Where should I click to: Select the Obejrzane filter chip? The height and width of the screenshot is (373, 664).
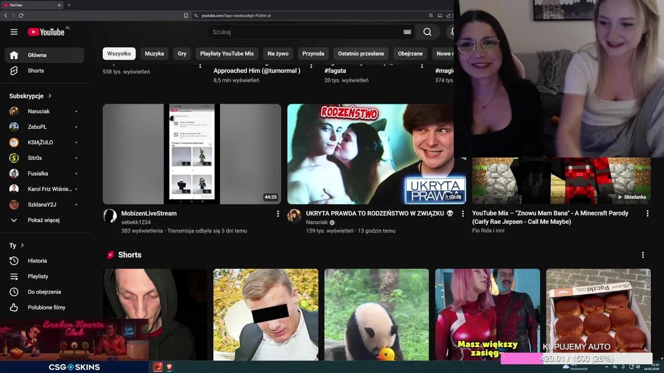[x=410, y=53]
